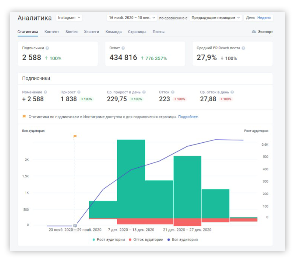Switch to the Контент tab
Image resolution: width=298 pixels, height=267 pixels.
(52, 32)
